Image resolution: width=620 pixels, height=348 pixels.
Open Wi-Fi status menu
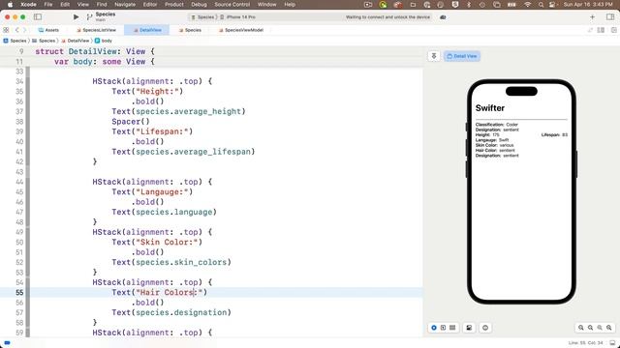point(527,4)
